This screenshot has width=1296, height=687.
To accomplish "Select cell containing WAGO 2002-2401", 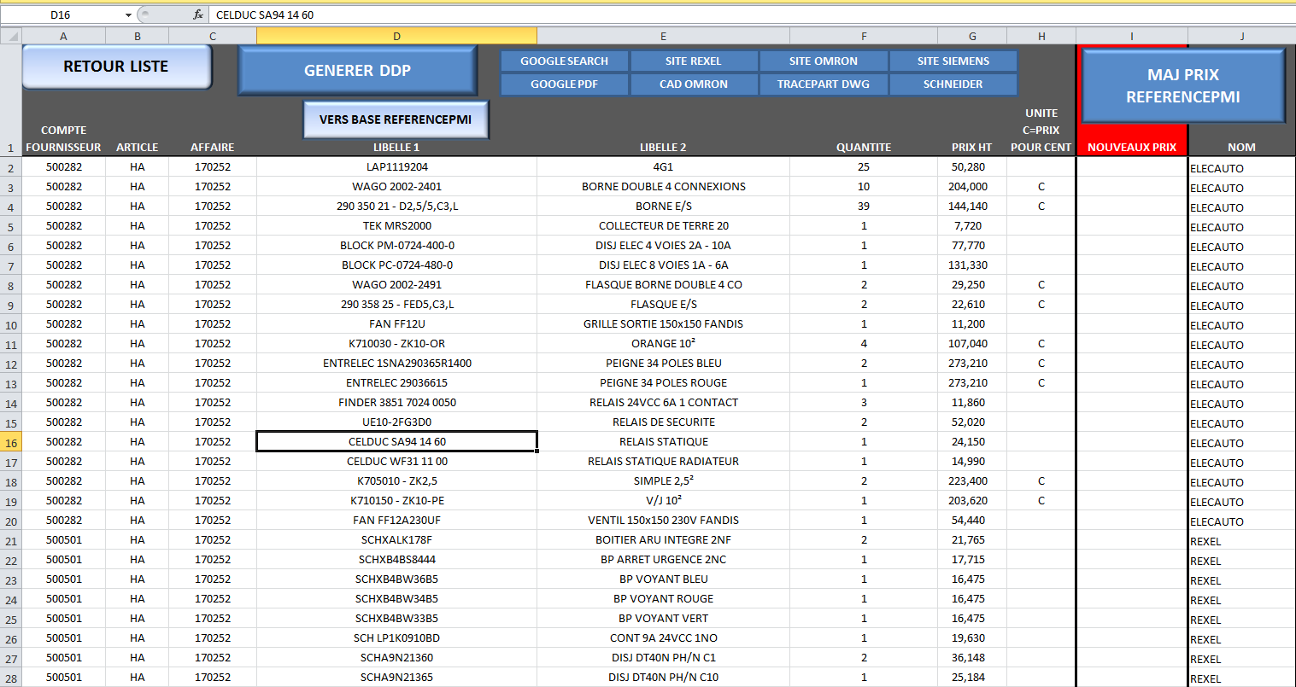I will pos(396,187).
